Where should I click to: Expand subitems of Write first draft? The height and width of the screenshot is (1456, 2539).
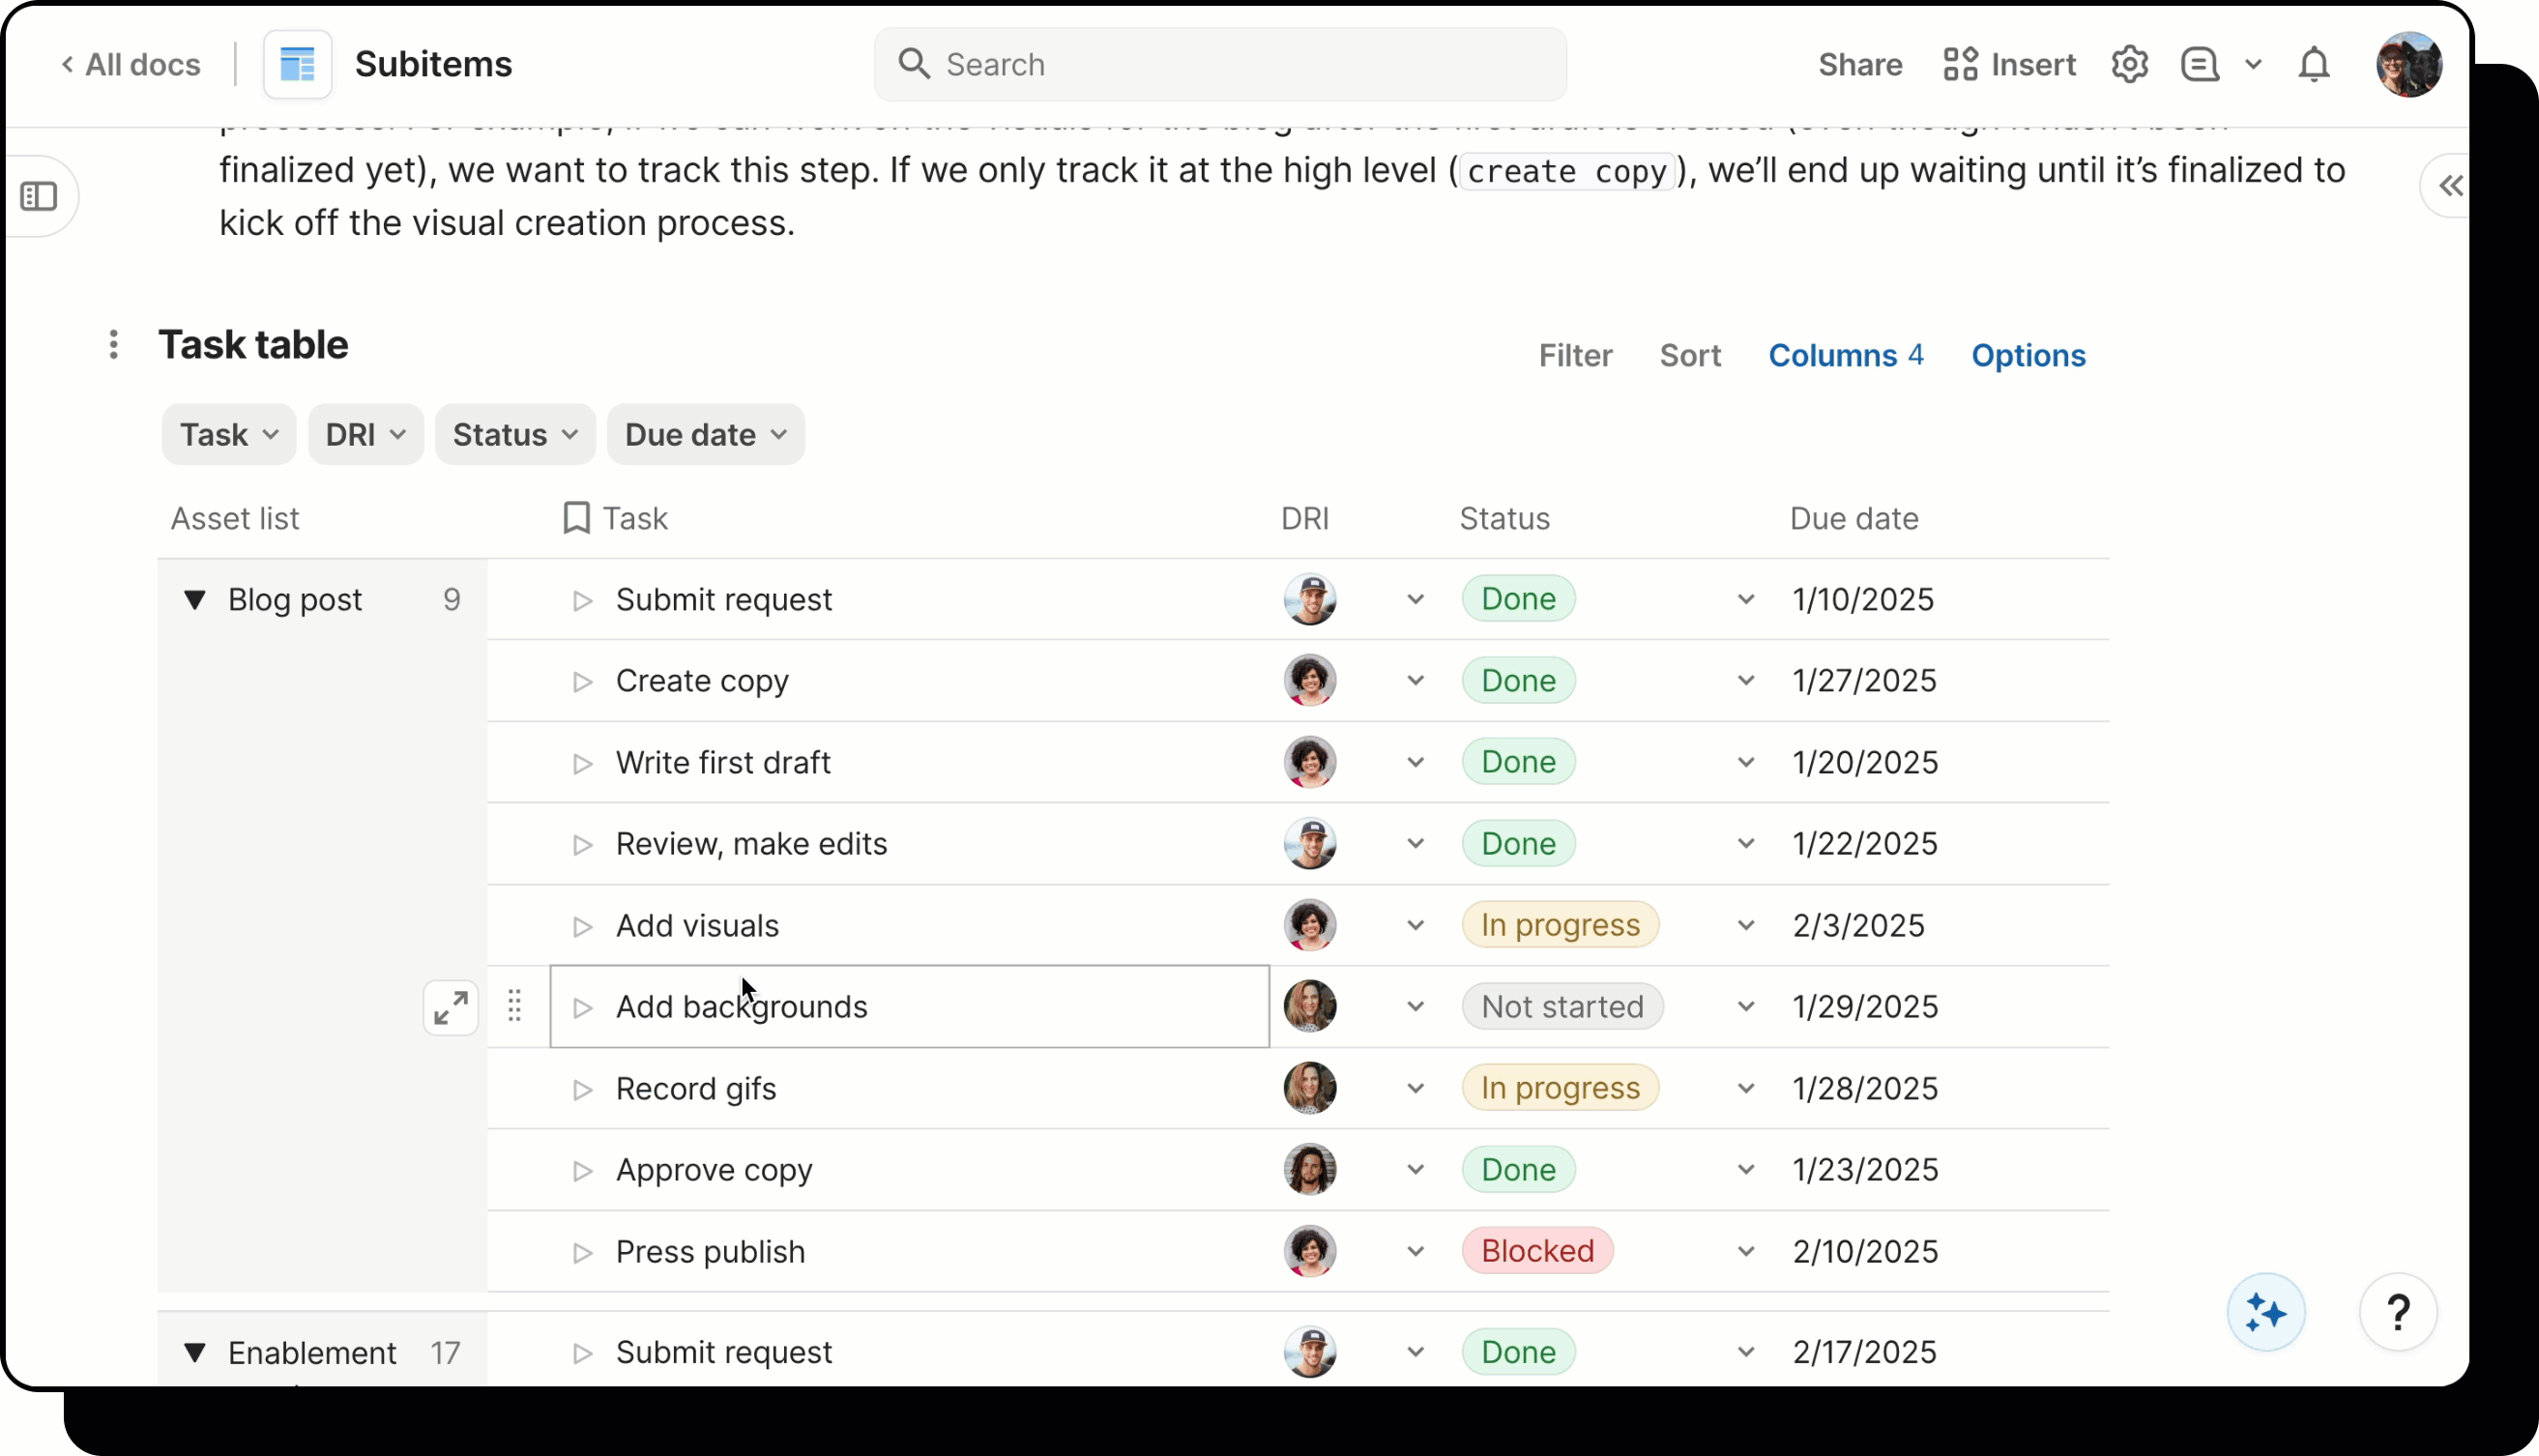tap(582, 763)
